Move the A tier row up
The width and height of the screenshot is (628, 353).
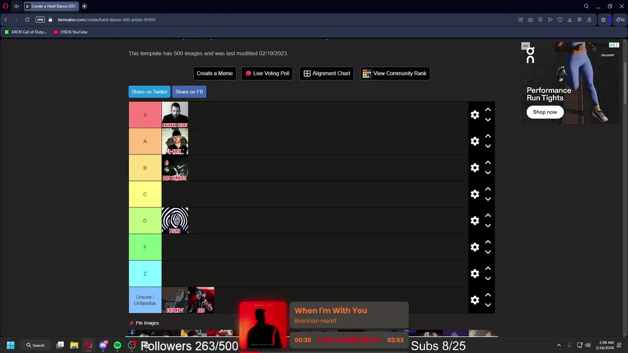point(488,136)
